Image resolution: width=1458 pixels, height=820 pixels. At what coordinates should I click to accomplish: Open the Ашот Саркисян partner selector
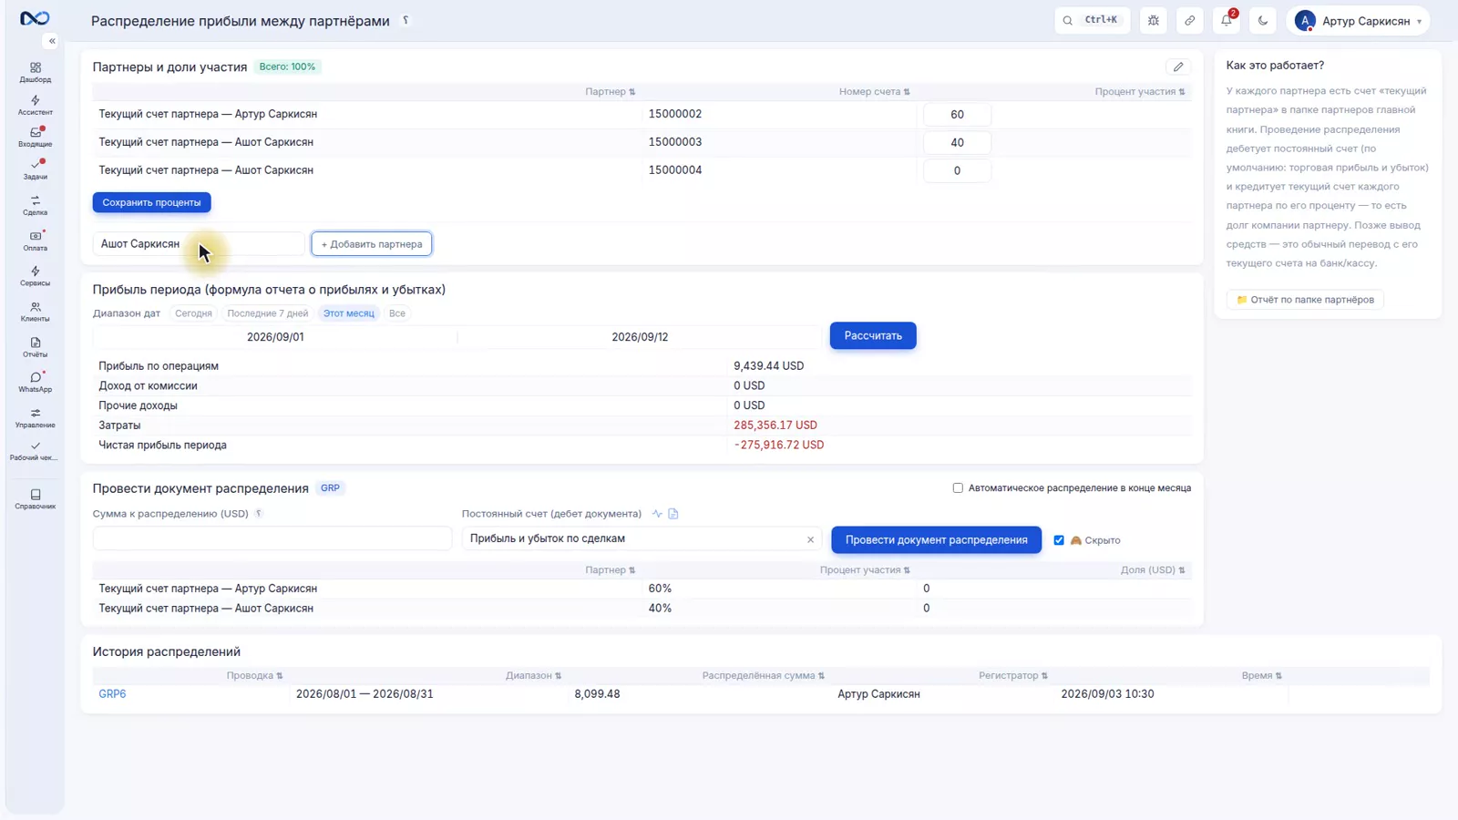[x=199, y=244]
